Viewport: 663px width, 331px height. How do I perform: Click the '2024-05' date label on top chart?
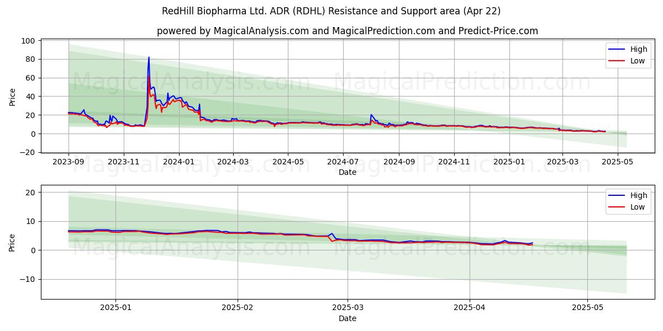tap(288, 163)
